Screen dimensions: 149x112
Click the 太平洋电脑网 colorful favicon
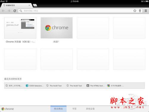[108, 86]
